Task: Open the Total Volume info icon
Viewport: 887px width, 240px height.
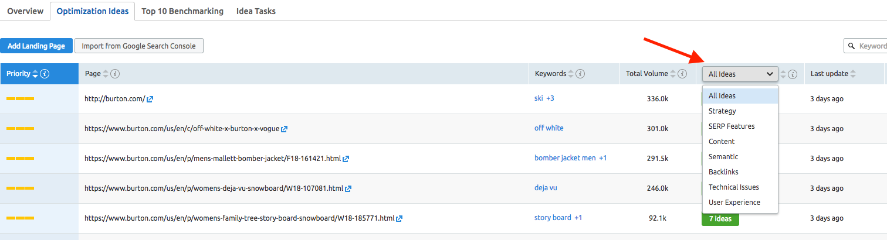Action: 682,74
